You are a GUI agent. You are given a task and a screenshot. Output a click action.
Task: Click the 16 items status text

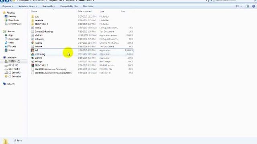coord(18,140)
